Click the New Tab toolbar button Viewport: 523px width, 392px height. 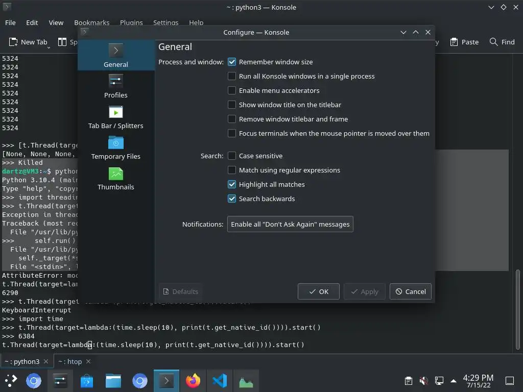click(x=28, y=42)
